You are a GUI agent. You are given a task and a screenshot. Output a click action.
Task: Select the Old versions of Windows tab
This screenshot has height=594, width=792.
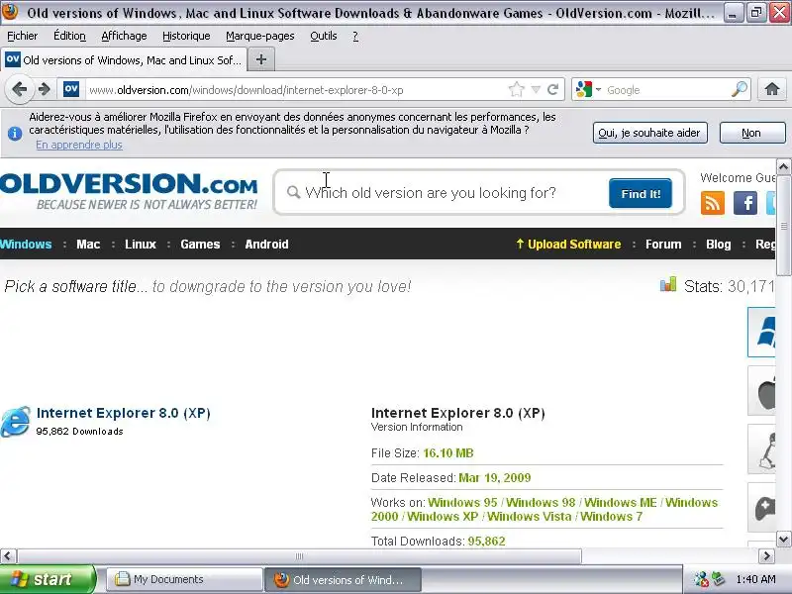pos(124,60)
